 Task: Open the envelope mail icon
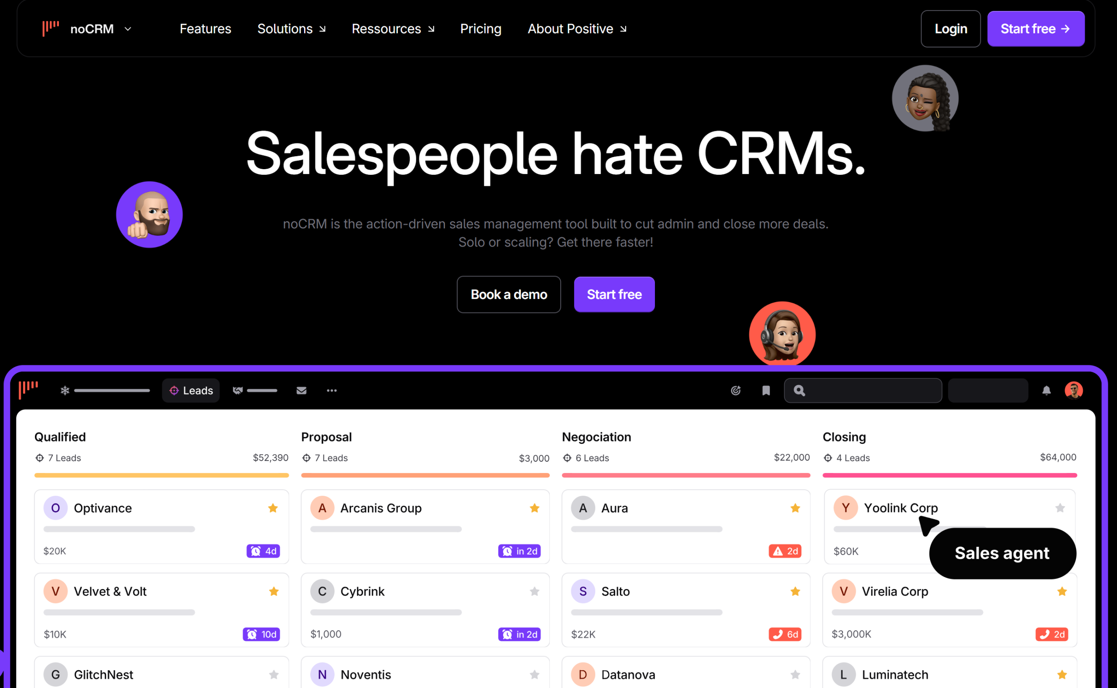tap(301, 390)
